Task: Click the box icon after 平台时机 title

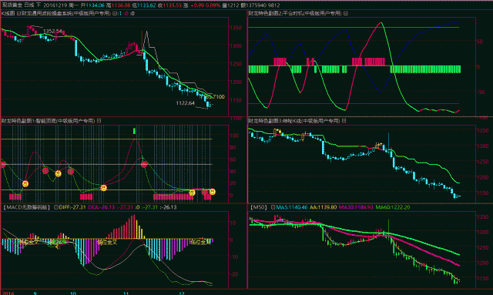Action: pyautogui.click(x=346, y=13)
